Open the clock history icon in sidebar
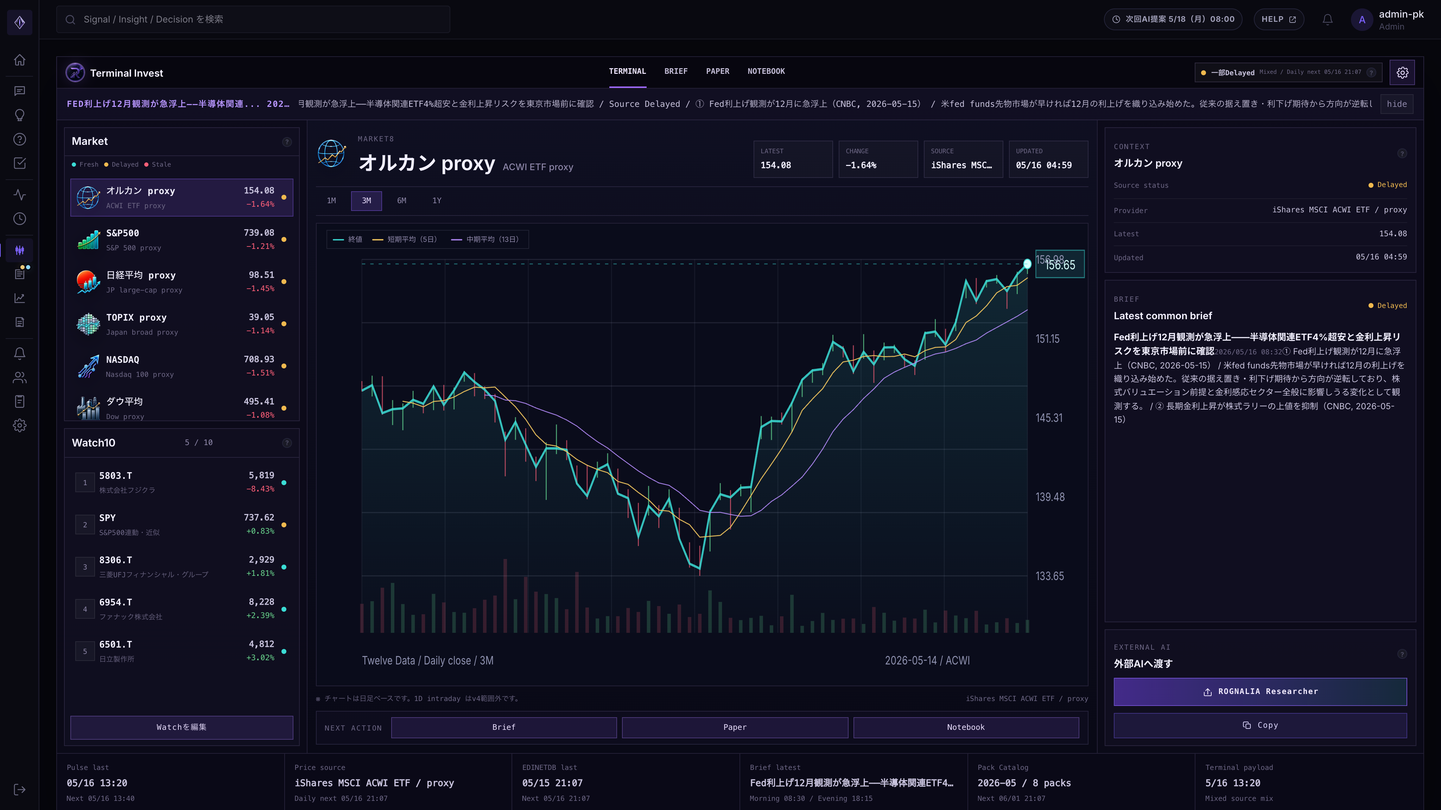 tap(20, 219)
